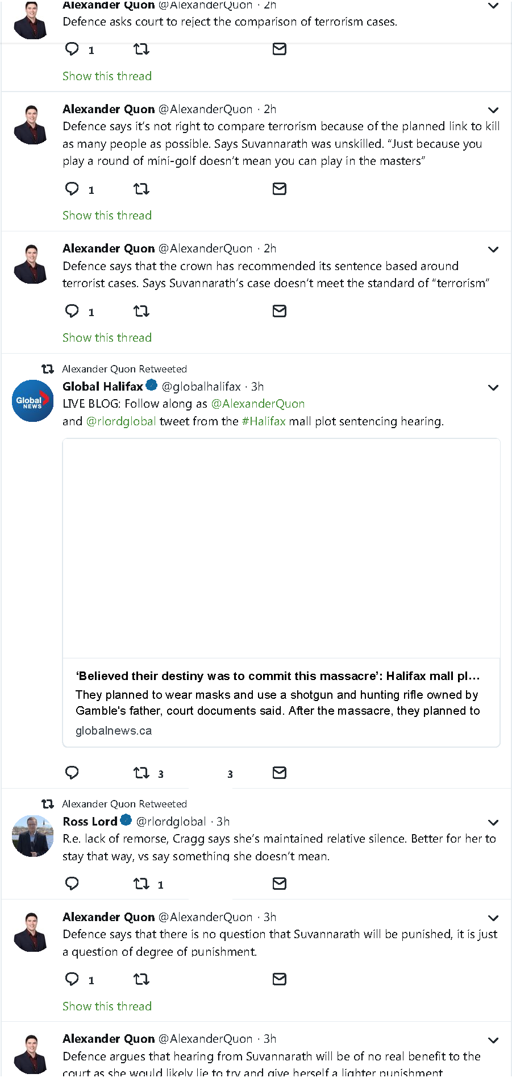Screen dimensions: 512x1082
Task: Retweet Ross Lord's lack of remorse tweet
Action: (x=141, y=884)
